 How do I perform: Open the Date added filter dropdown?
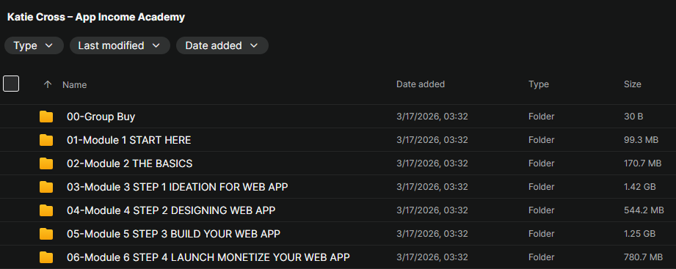pyautogui.click(x=222, y=45)
